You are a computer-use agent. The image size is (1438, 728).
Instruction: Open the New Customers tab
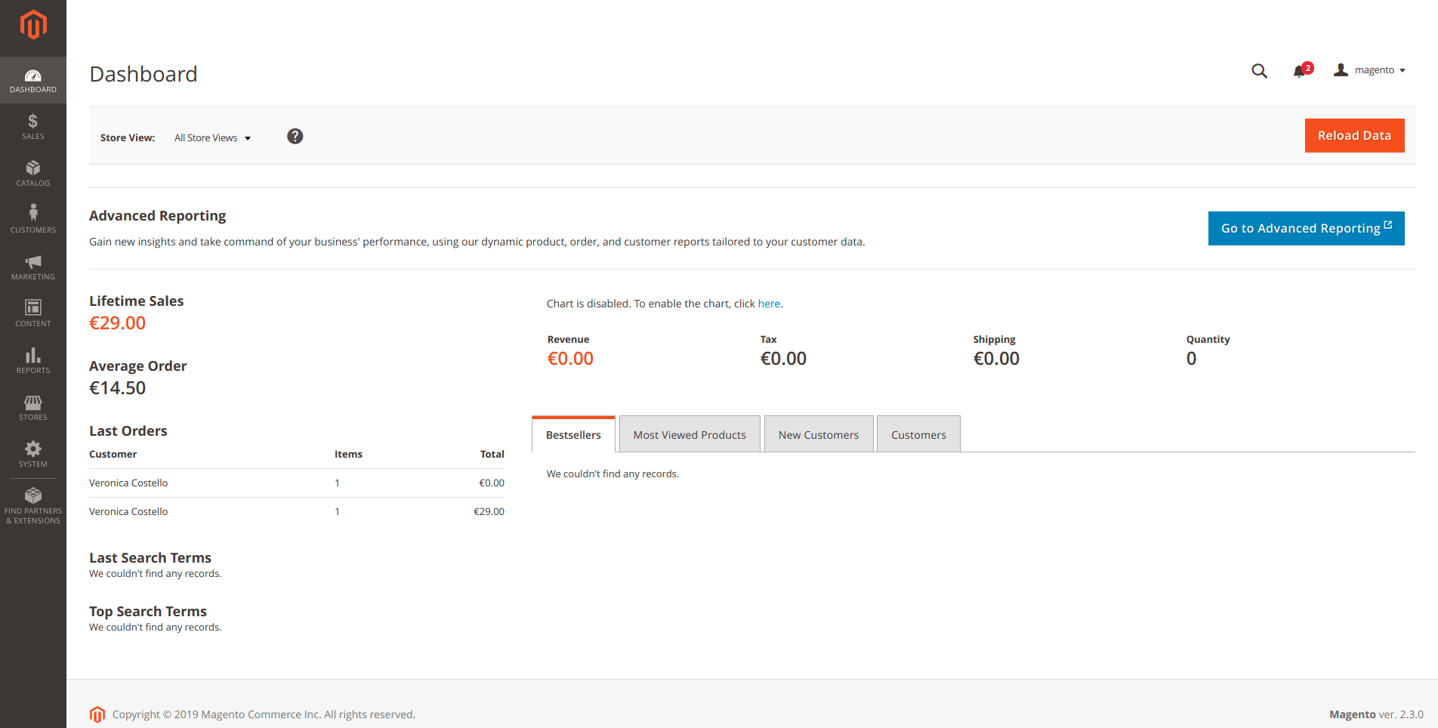(818, 433)
